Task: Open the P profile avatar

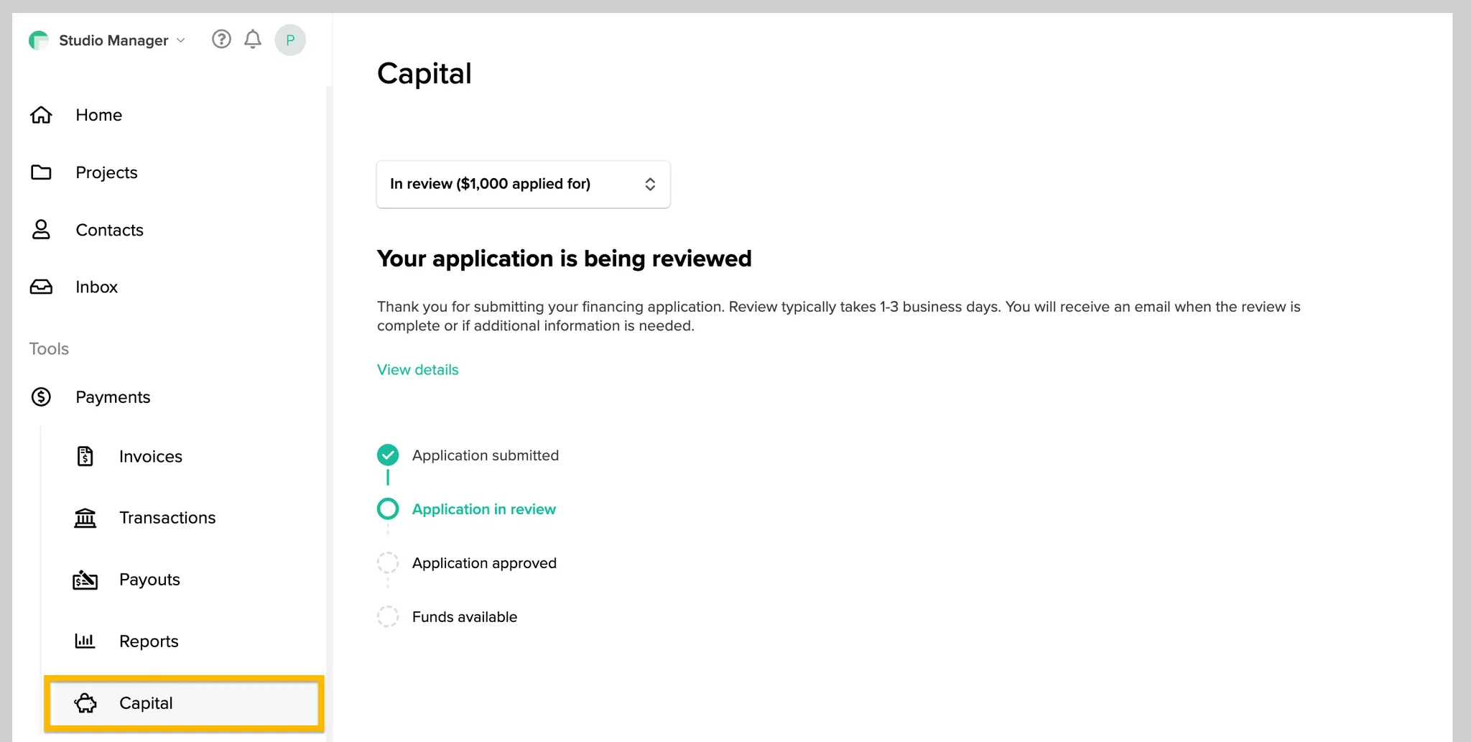Action: click(x=290, y=40)
